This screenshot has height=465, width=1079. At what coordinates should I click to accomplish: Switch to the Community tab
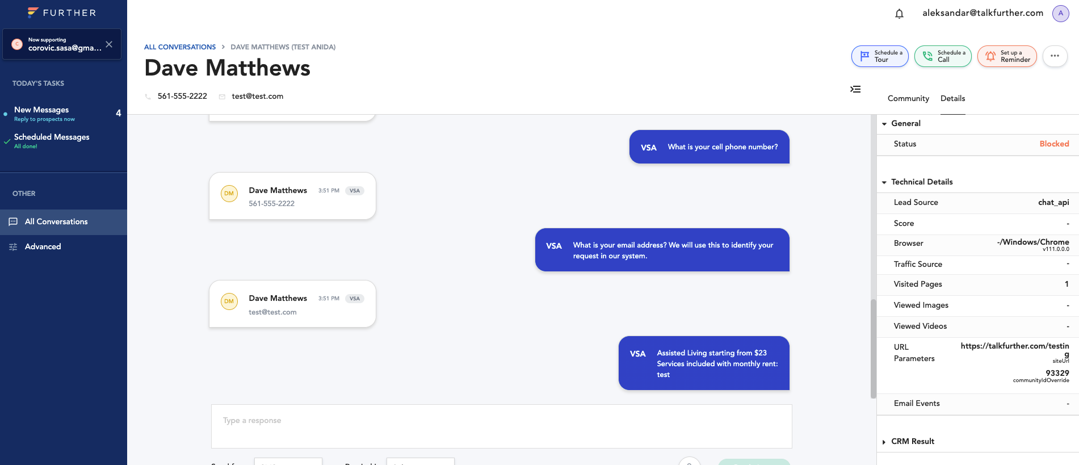point(908,98)
